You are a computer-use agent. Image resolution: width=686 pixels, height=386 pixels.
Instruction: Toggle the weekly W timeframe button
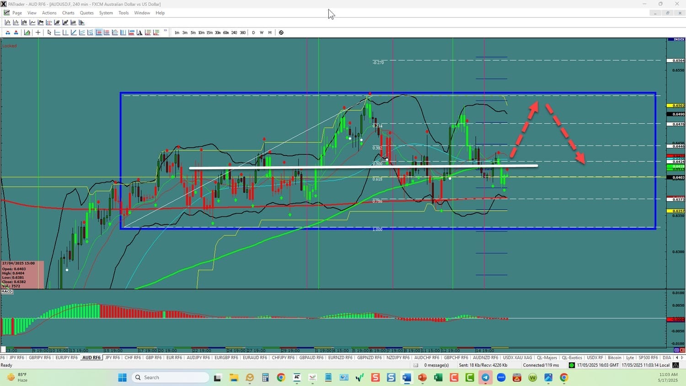(x=262, y=32)
